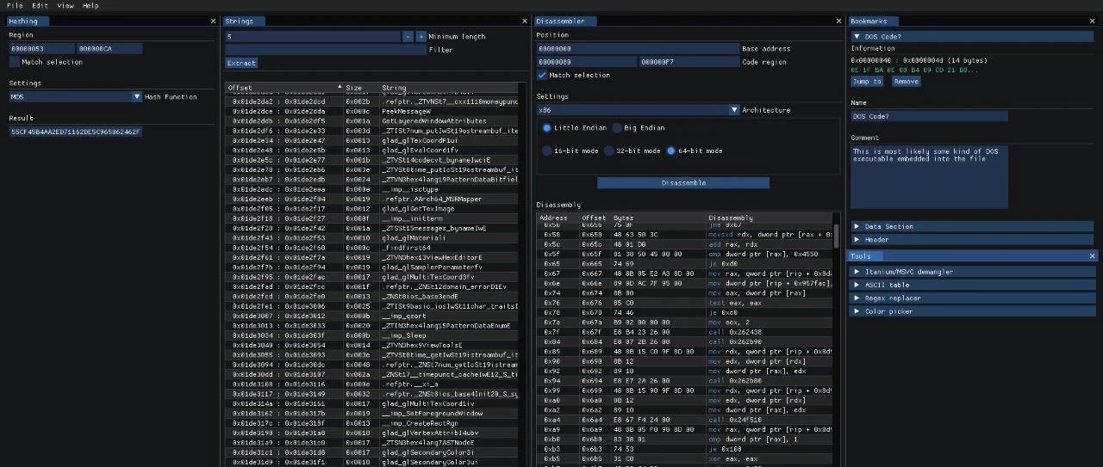Close the Bookmarks panel
1103x467 pixels.
[1093, 22]
